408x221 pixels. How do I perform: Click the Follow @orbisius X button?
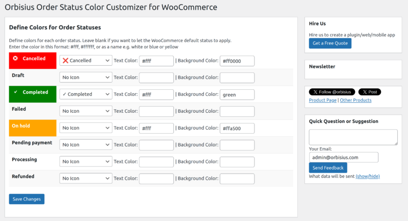pyautogui.click(x=332, y=92)
